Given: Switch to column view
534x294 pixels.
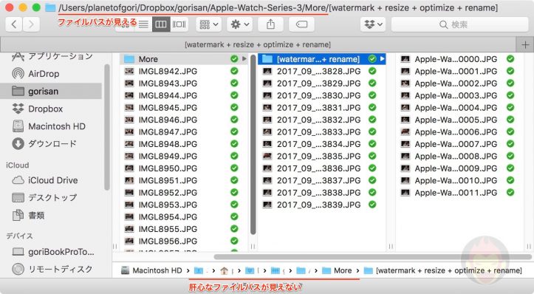Looking at the screenshot, I should tap(161, 24).
